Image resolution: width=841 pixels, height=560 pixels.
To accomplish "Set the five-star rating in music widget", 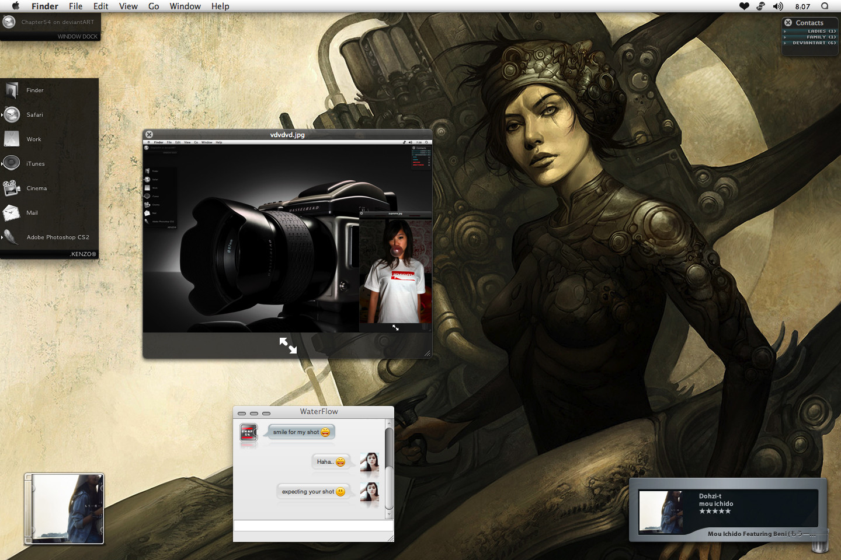I will 715,511.
